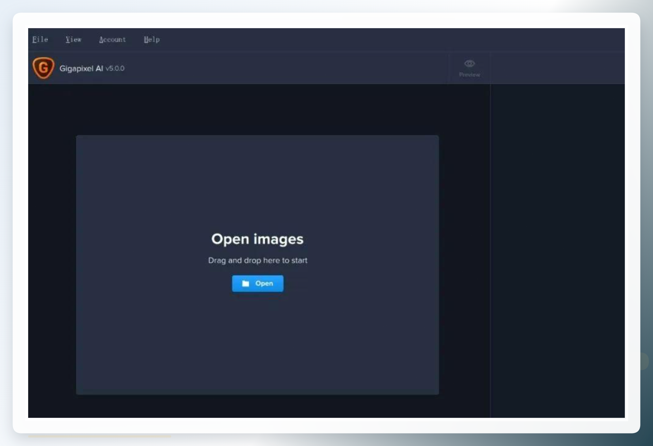Viewport: 653px width, 446px height.
Task: Click the Preview label below the eye
Action: coord(469,75)
